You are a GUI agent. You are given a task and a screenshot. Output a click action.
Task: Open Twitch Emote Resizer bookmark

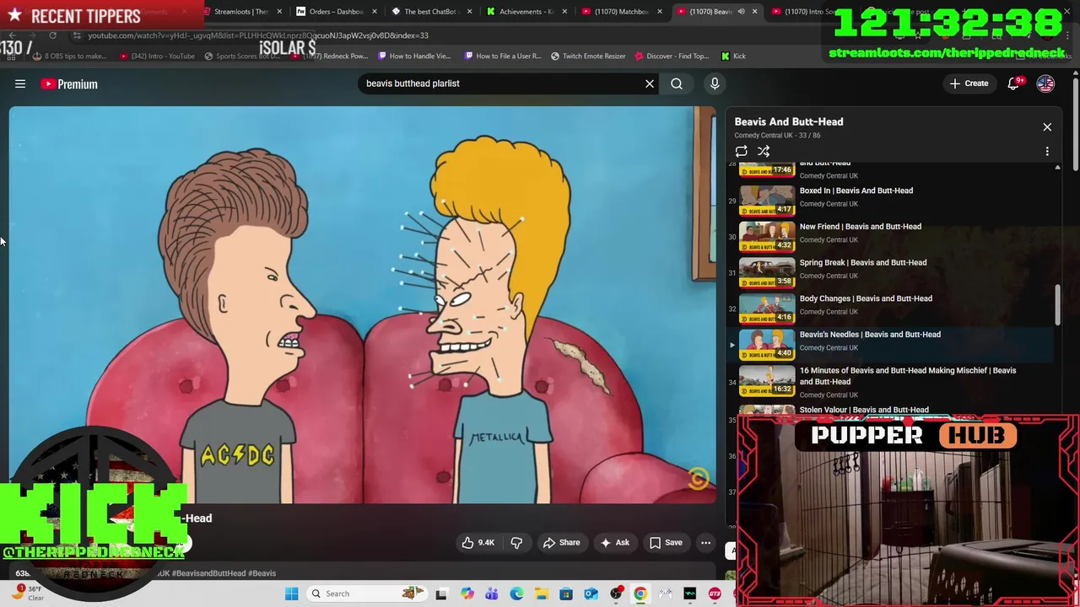588,56
